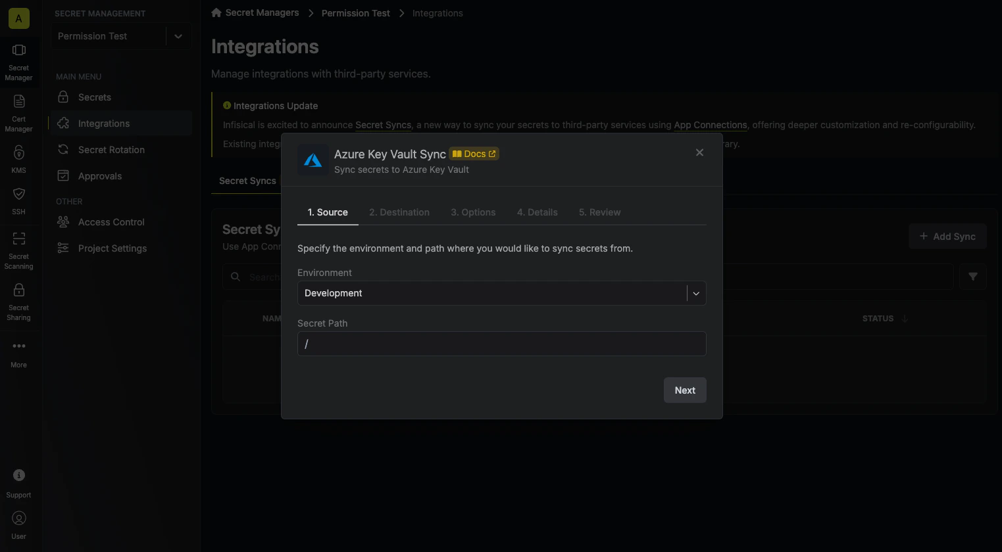Click the Add Sync button
Viewport: 1002px width, 552px height.
pyautogui.click(x=947, y=237)
